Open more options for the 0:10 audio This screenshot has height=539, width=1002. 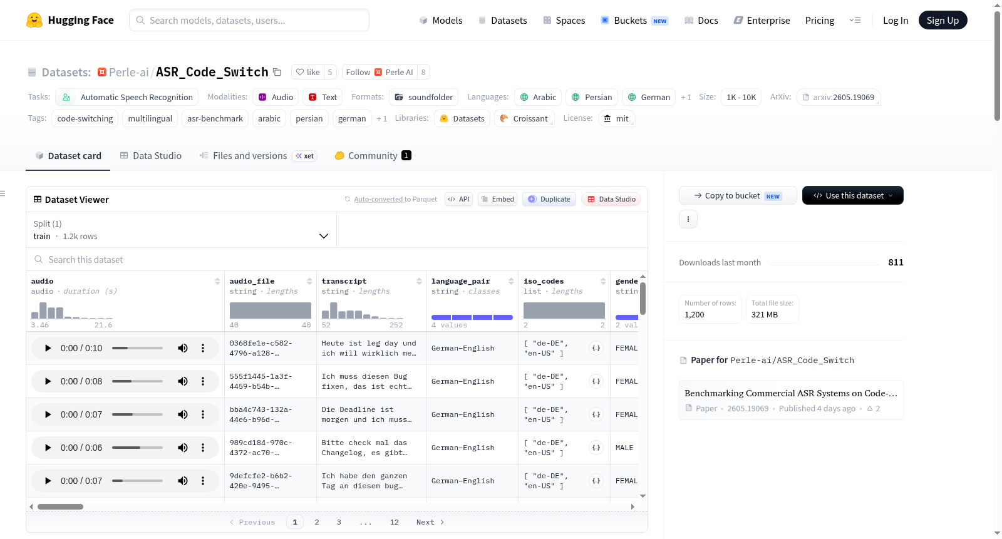click(x=203, y=348)
